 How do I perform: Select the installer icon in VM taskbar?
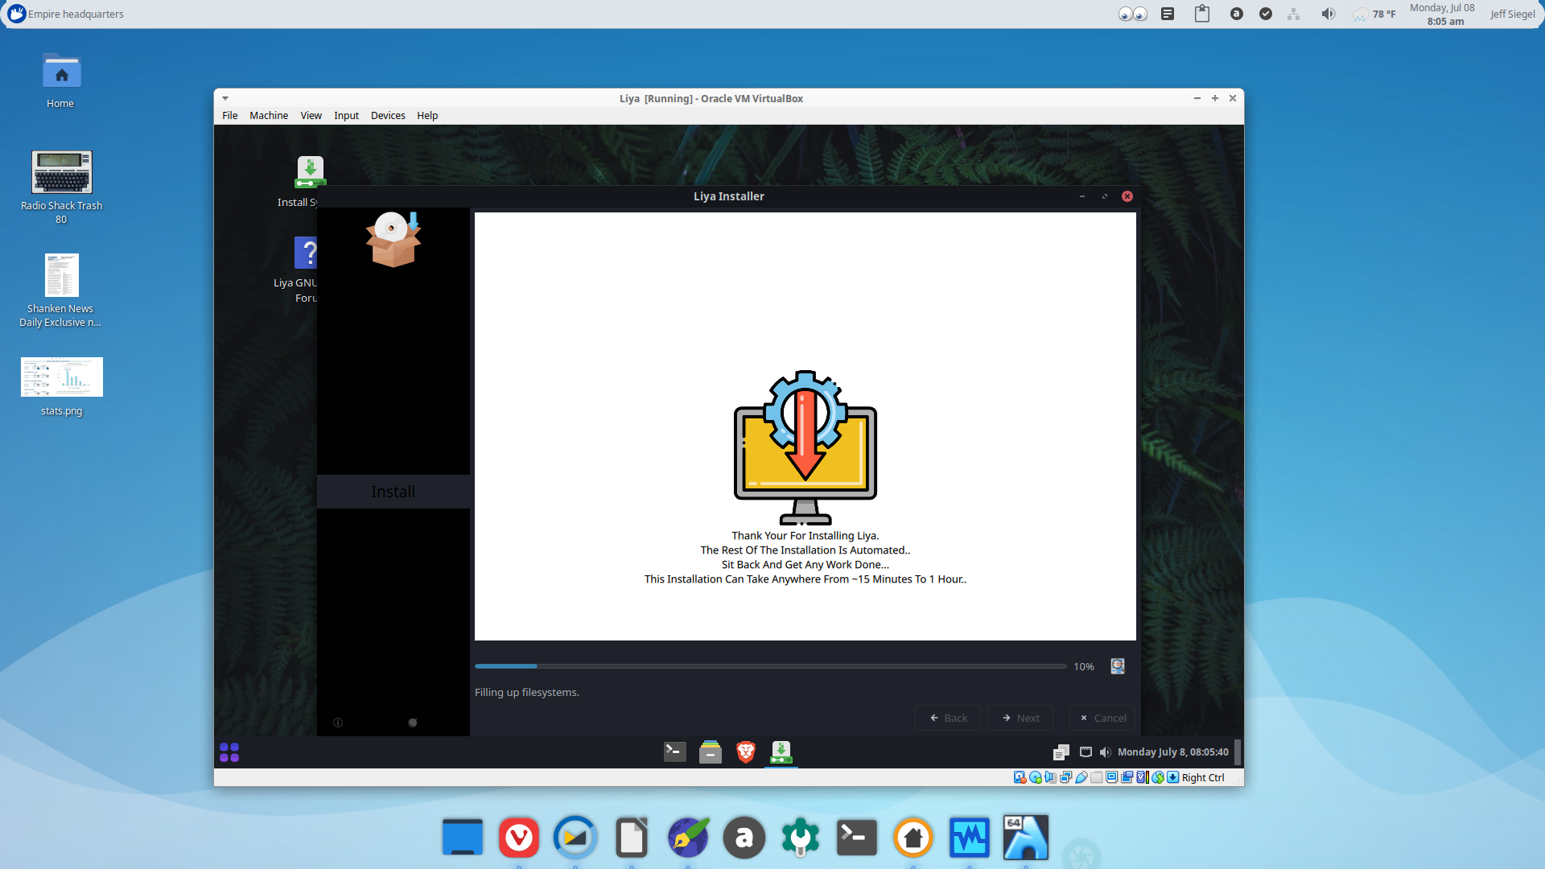781,752
